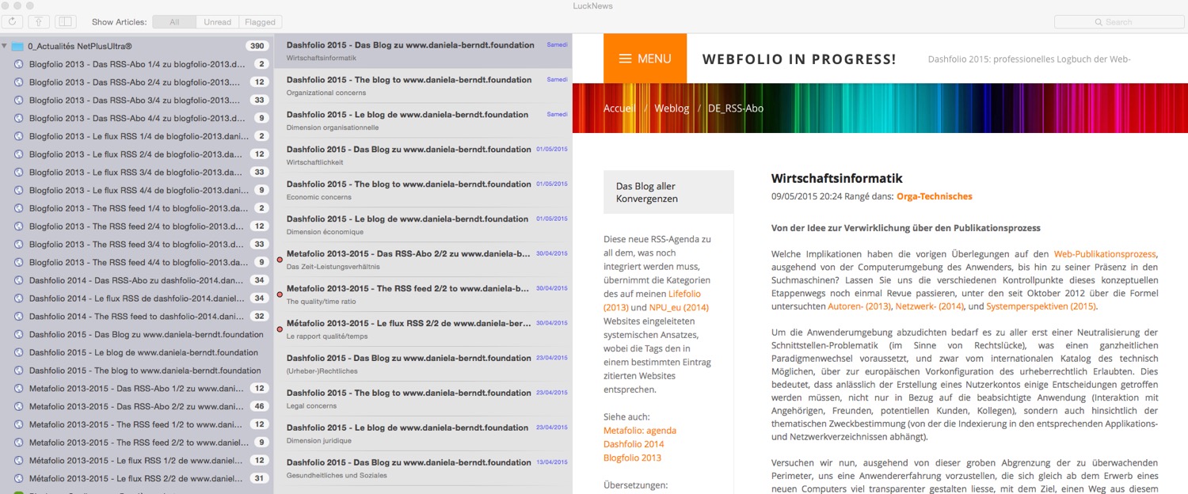Click Accueil in the breadcrumb navigation
The width and height of the screenshot is (1188, 494).
point(619,108)
